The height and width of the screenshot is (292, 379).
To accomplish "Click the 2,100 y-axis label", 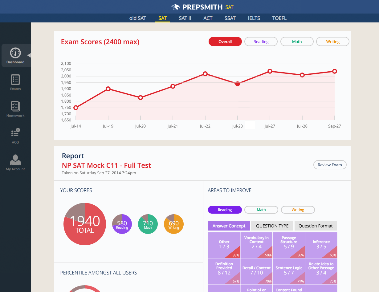I will point(66,64).
